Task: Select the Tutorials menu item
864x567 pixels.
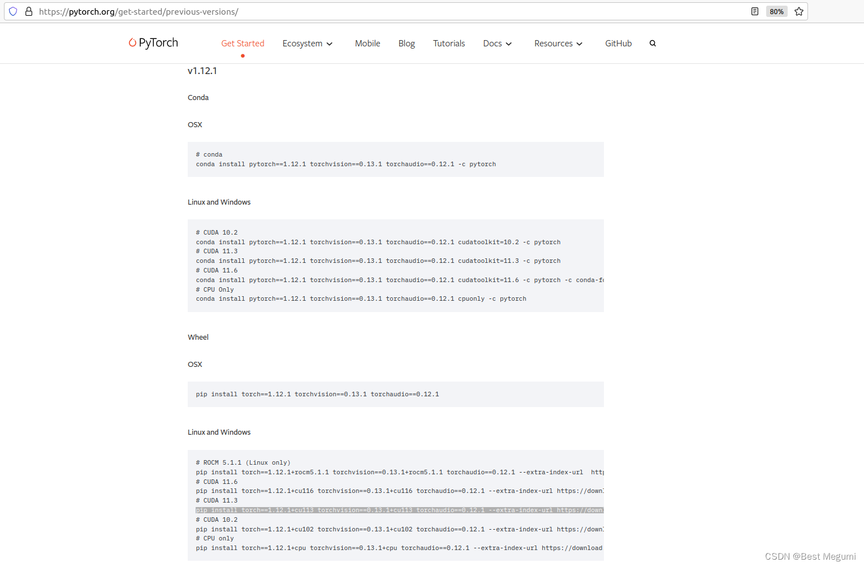Action: [x=448, y=43]
